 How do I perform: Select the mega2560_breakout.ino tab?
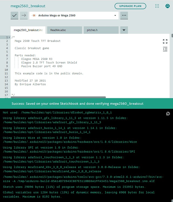pos(28,30)
